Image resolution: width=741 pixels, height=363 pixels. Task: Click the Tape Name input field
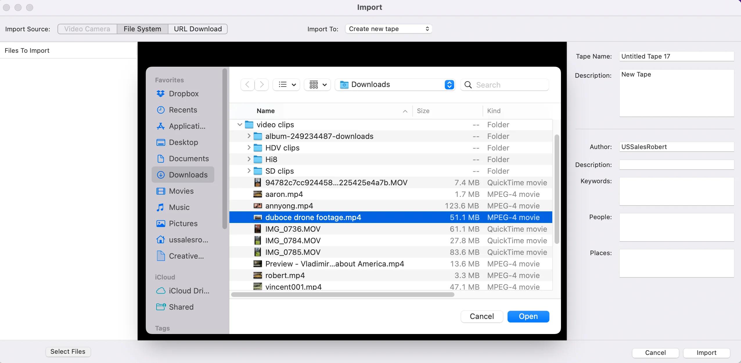(x=677, y=56)
